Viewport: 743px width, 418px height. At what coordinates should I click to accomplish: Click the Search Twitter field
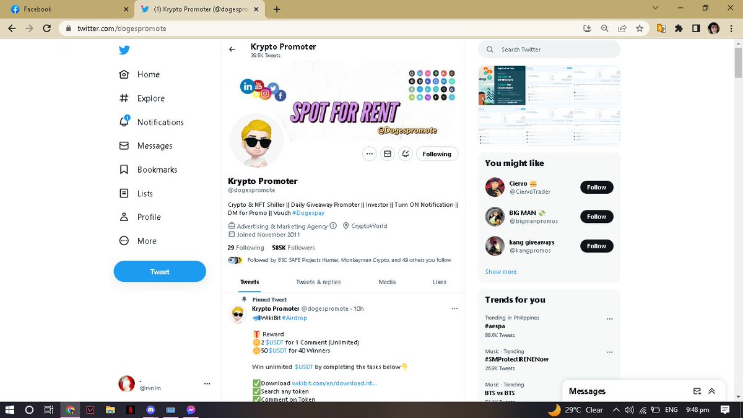pos(549,50)
